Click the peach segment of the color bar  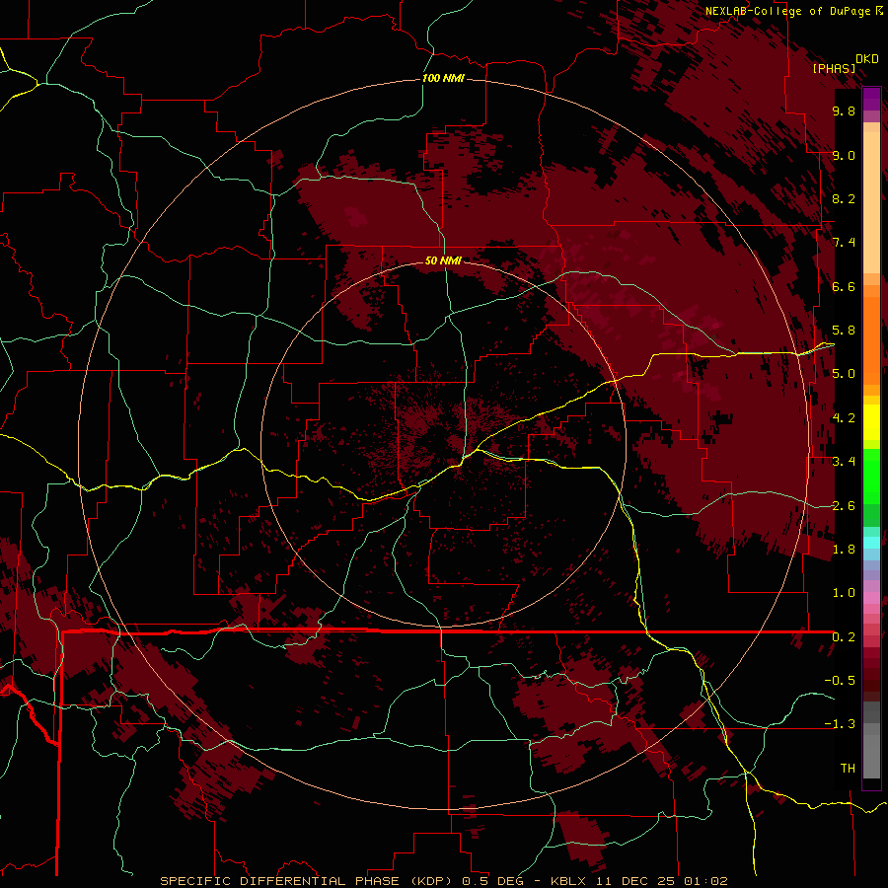pos(871,204)
